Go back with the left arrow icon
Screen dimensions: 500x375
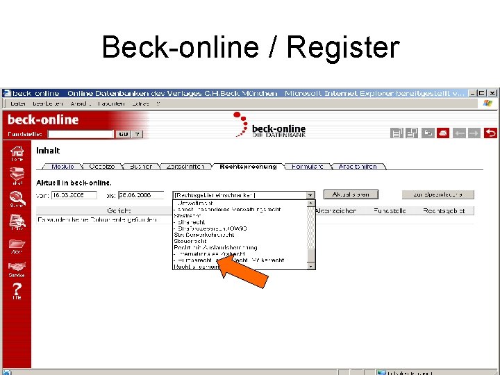459,133
